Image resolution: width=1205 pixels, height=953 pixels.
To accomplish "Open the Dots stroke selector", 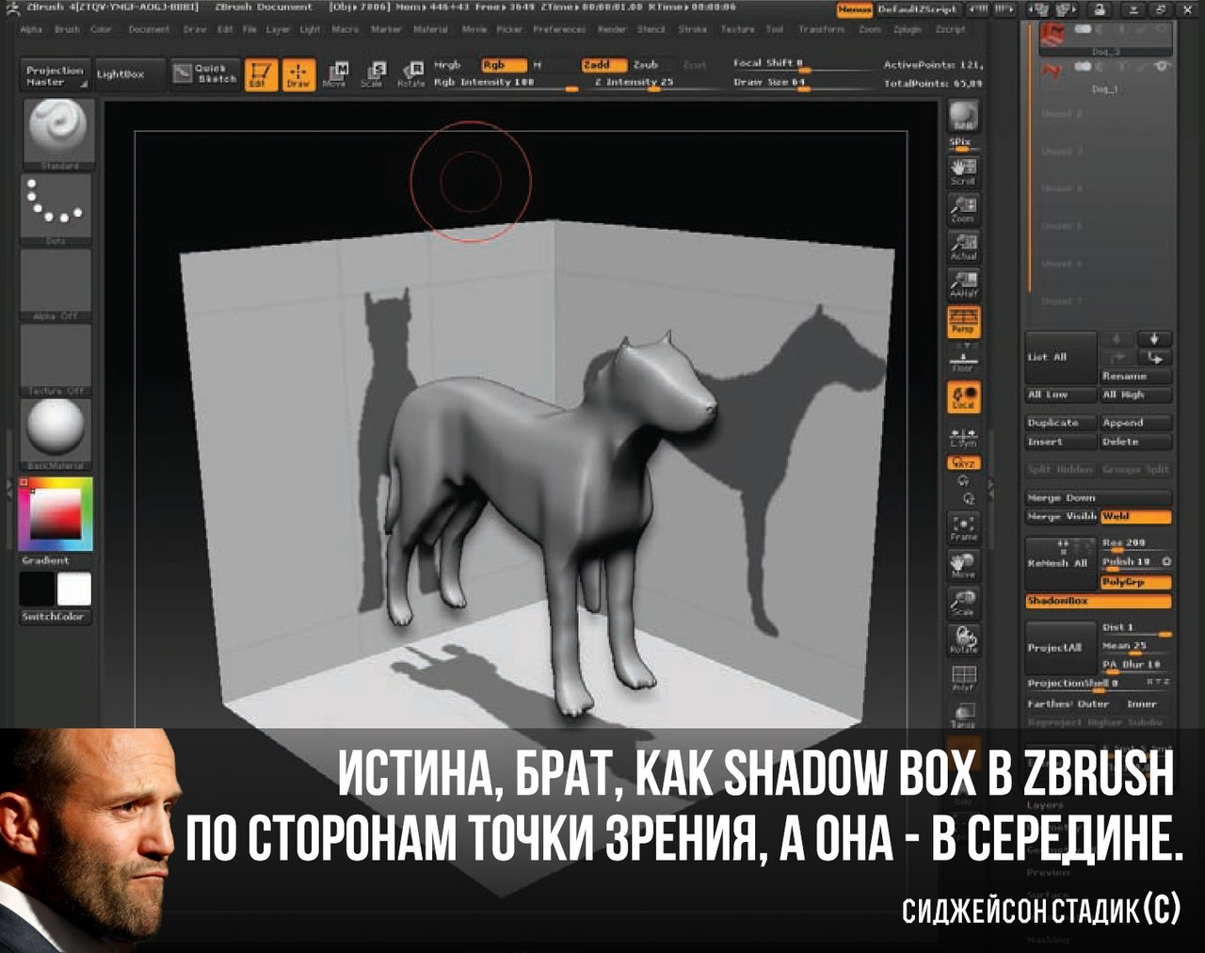I will pyautogui.click(x=56, y=210).
